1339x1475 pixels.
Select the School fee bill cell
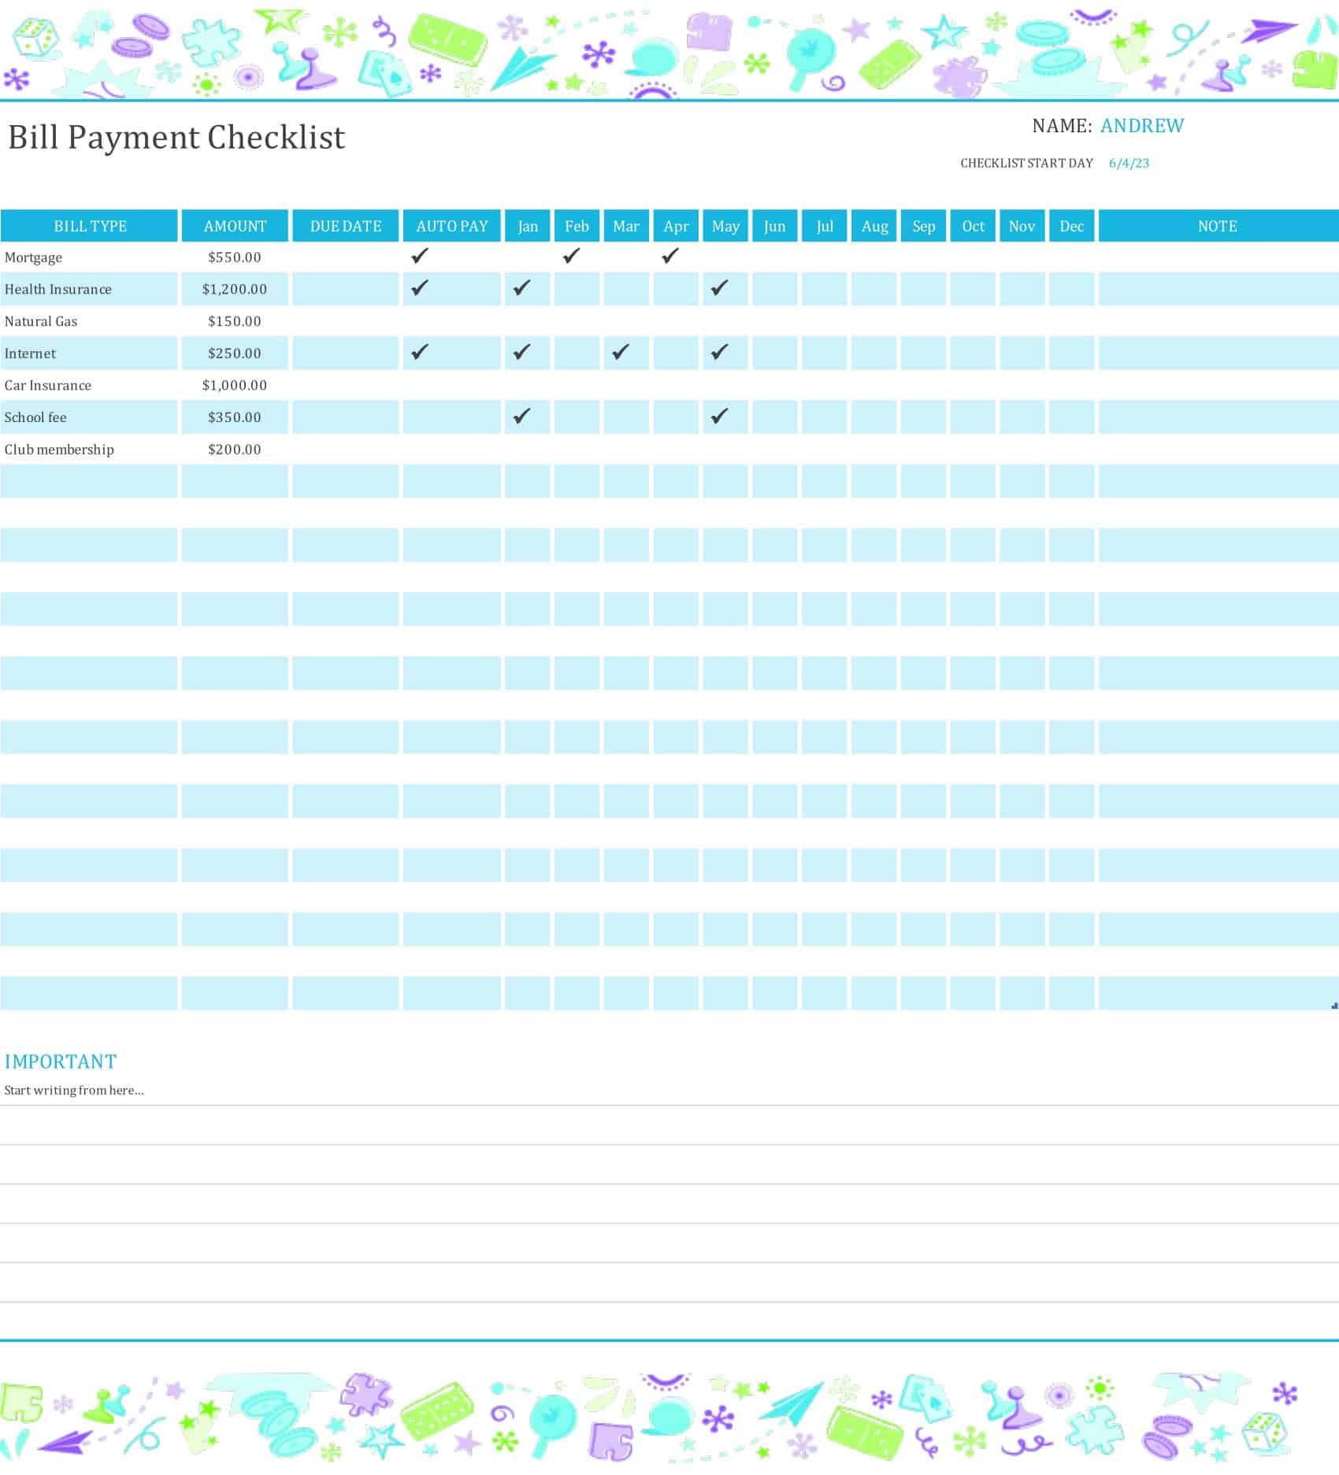[x=89, y=417]
